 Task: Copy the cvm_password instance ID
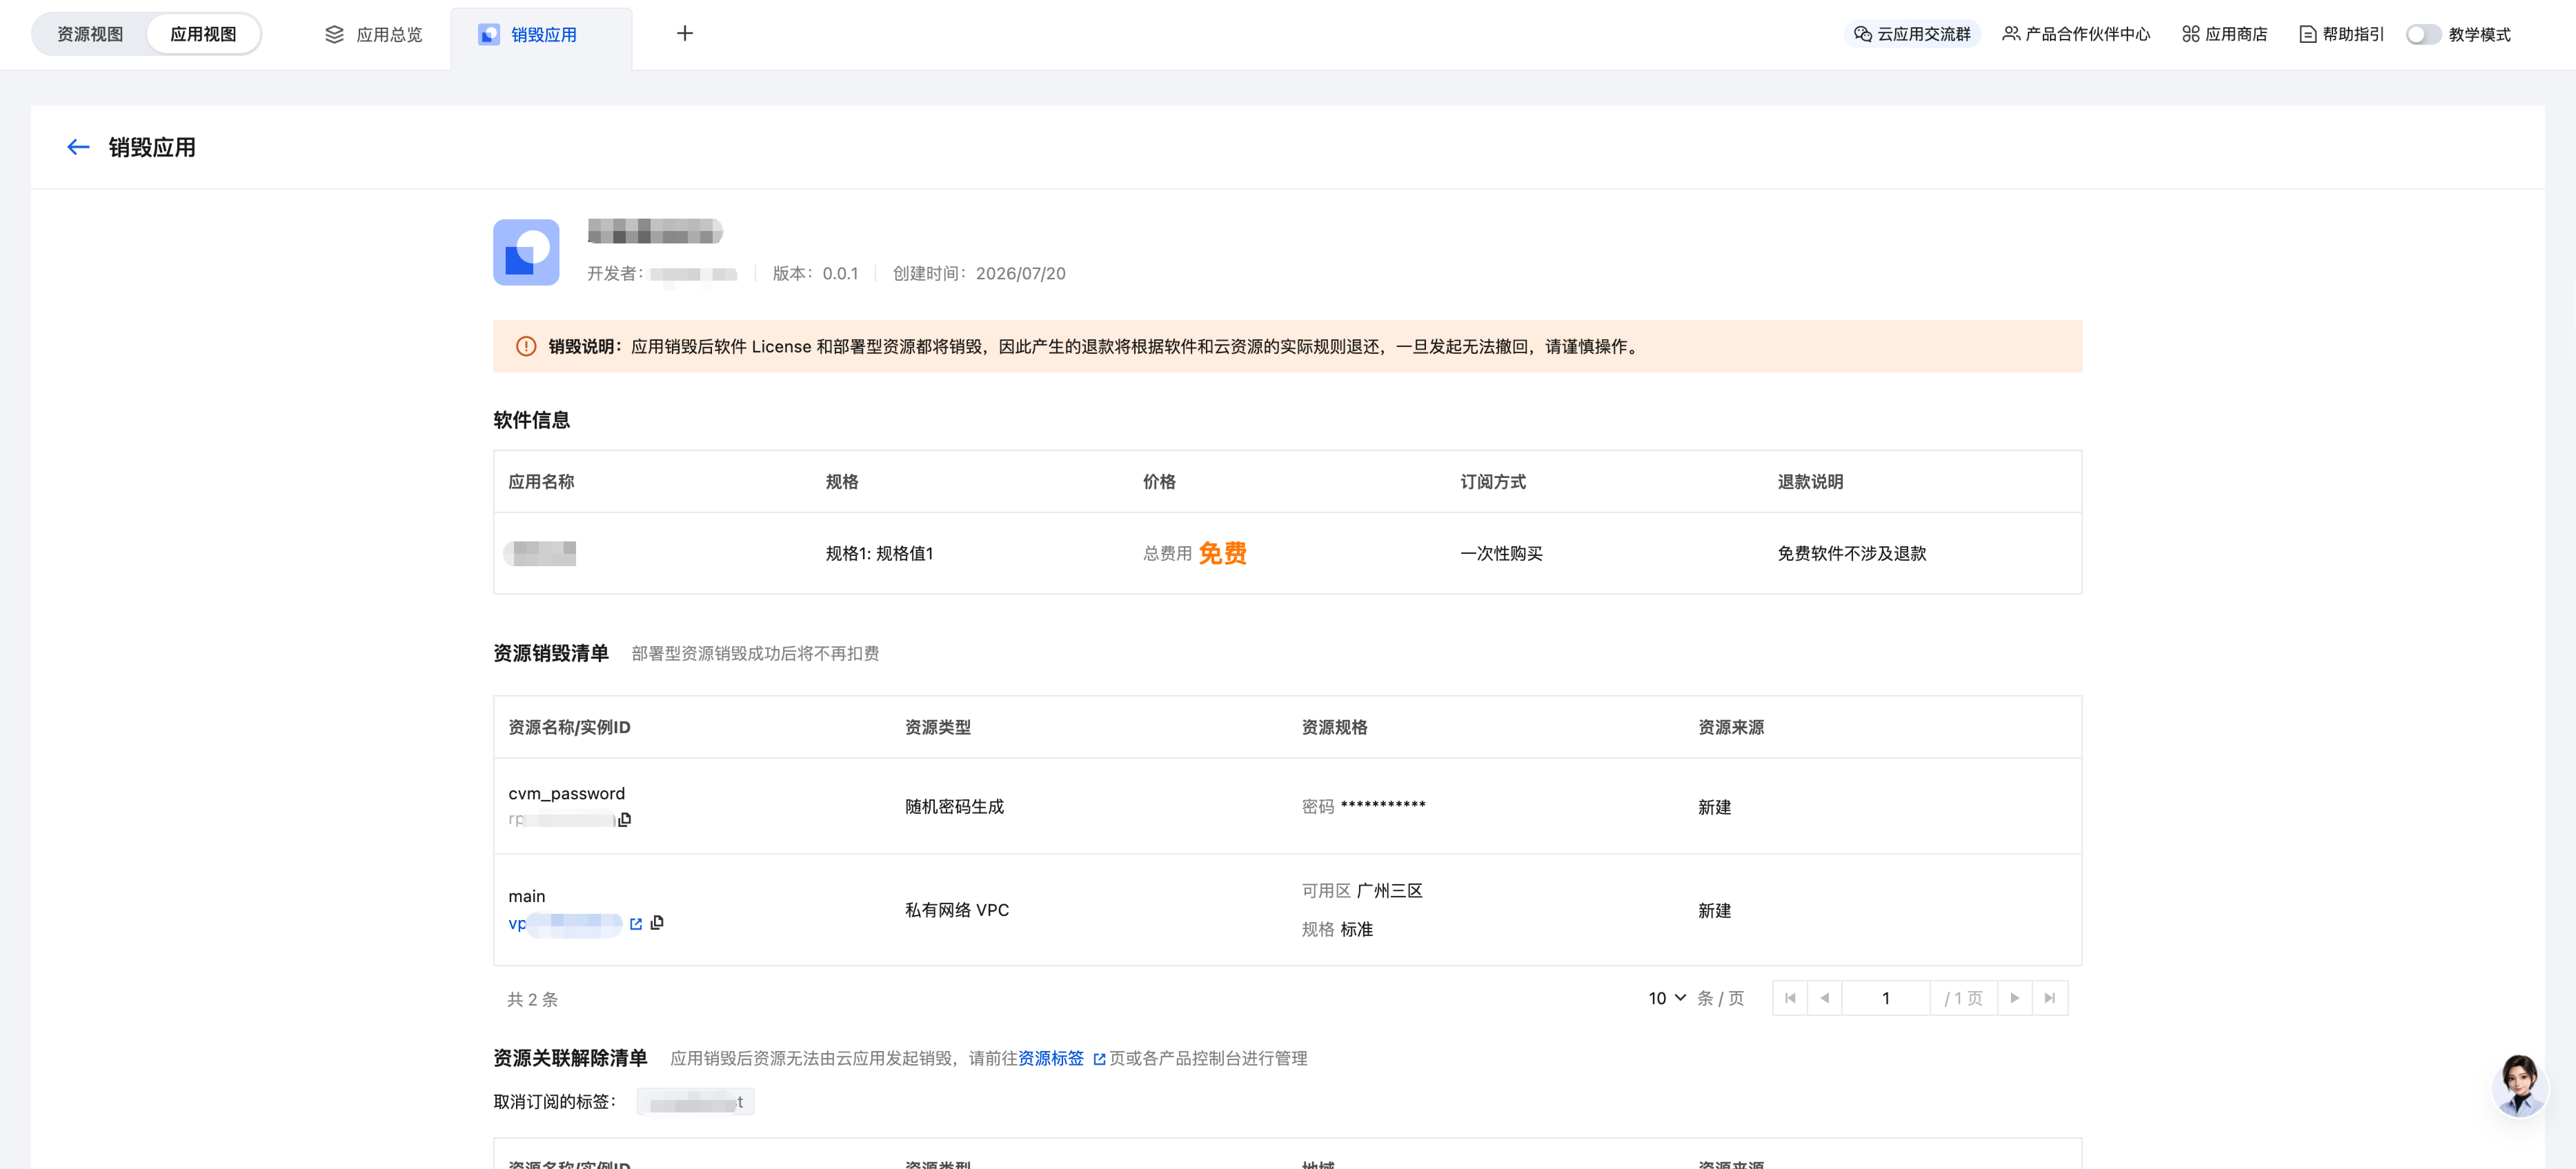pos(625,820)
